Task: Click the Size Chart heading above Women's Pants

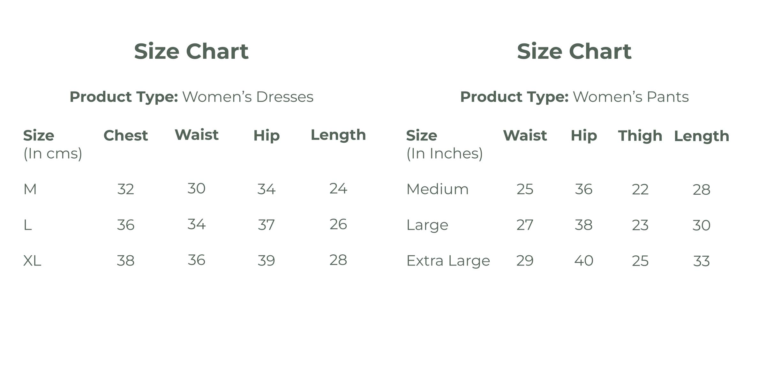Action: (574, 51)
